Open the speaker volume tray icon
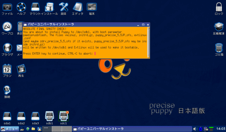The width and height of the screenshot is (226, 132). click(195, 129)
